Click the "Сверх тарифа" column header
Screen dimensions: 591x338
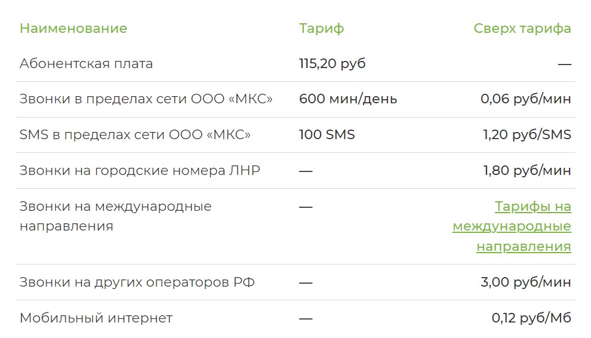coord(522,28)
